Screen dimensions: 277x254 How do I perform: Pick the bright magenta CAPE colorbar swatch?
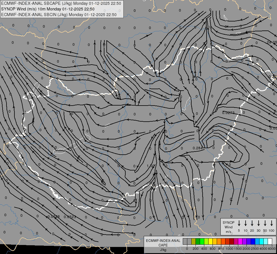(240, 241)
